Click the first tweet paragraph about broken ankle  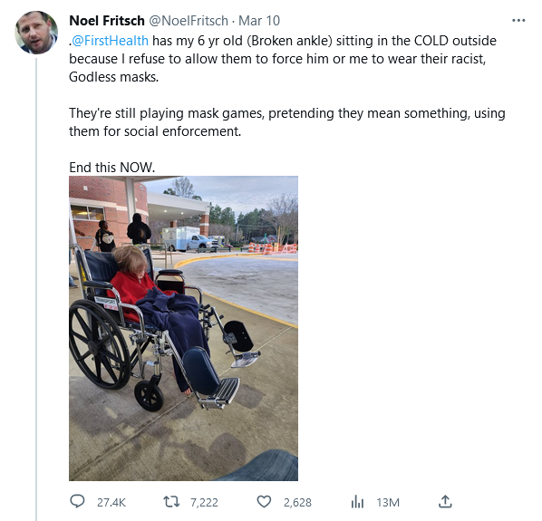(283, 59)
